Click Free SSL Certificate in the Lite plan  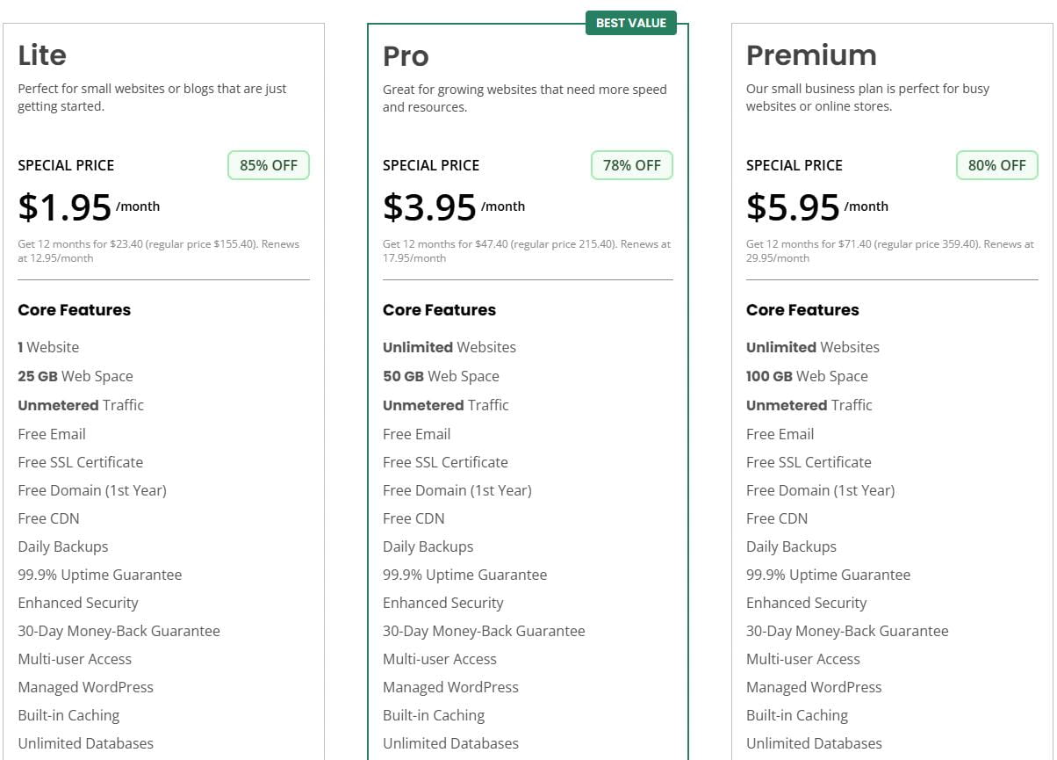80,462
